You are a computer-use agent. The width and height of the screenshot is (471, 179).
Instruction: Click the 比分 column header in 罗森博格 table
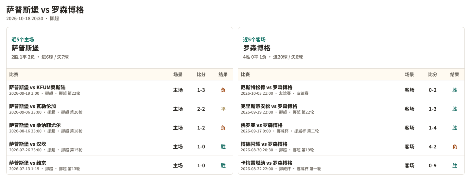click(x=433, y=75)
